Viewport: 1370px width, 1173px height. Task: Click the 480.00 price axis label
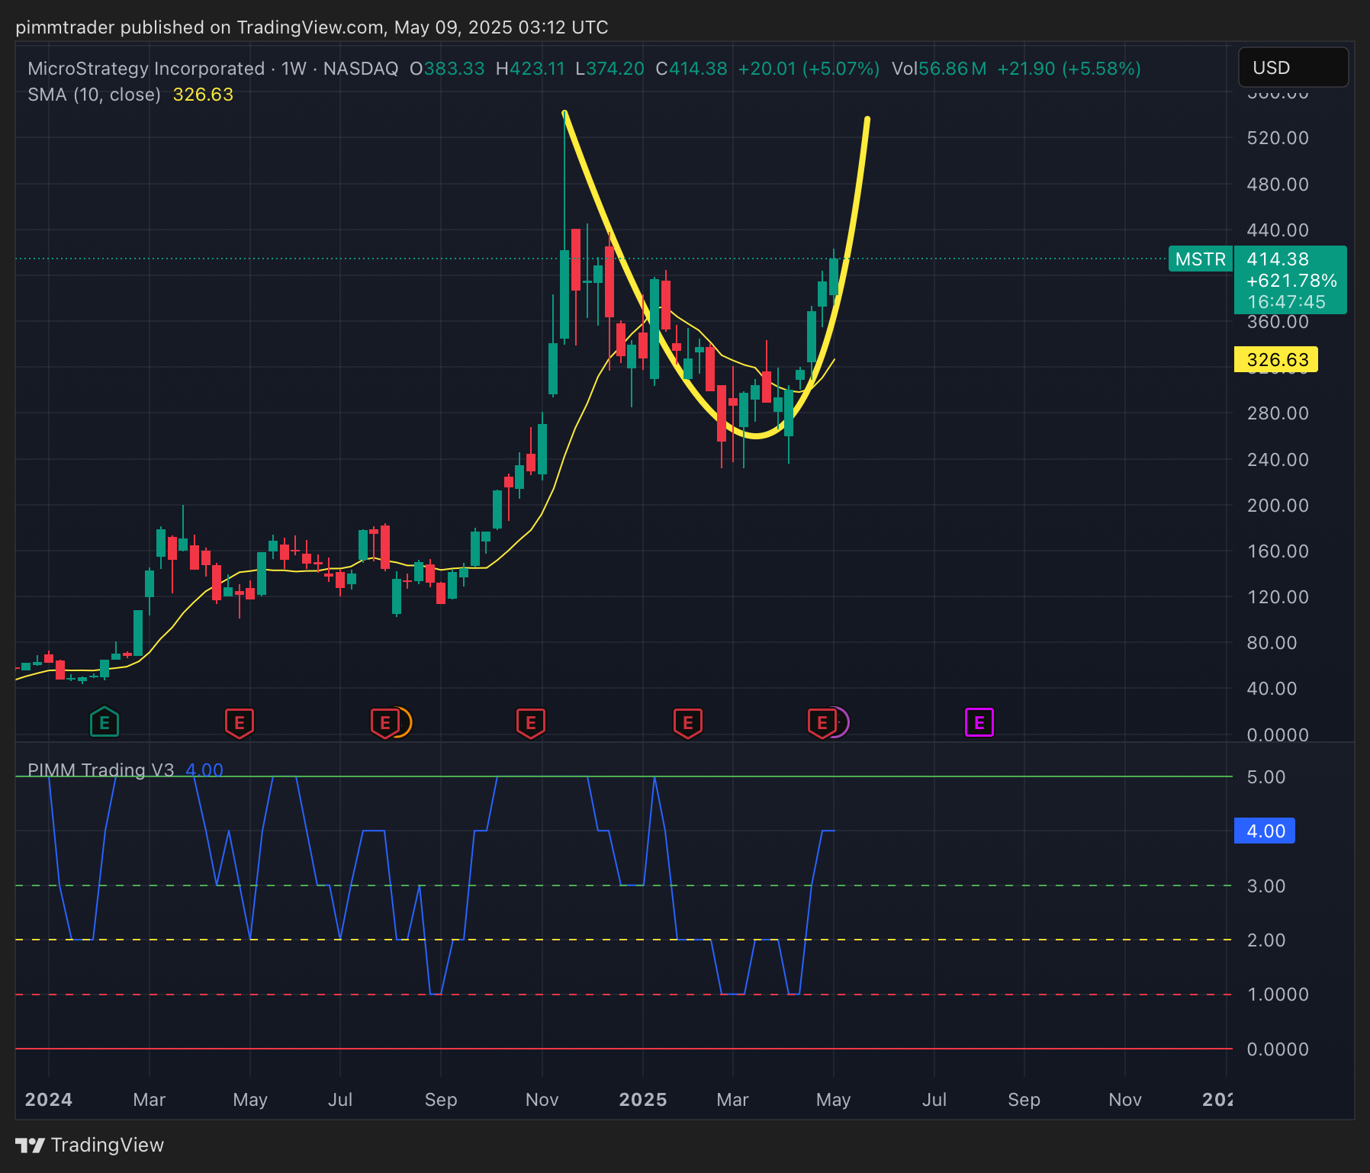tap(1278, 185)
